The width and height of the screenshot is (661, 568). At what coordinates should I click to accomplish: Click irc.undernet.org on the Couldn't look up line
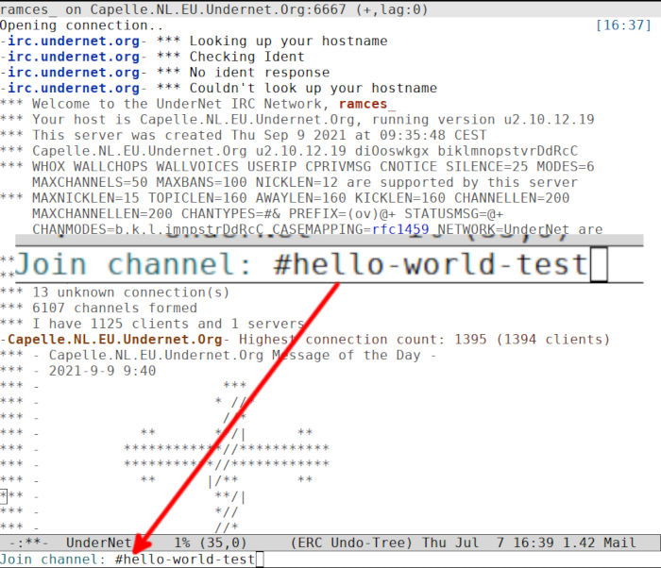(x=74, y=88)
